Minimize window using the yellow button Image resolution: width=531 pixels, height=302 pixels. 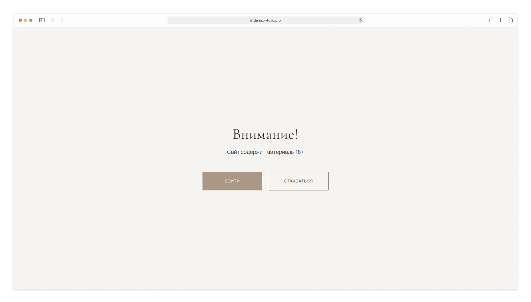point(26,20)
